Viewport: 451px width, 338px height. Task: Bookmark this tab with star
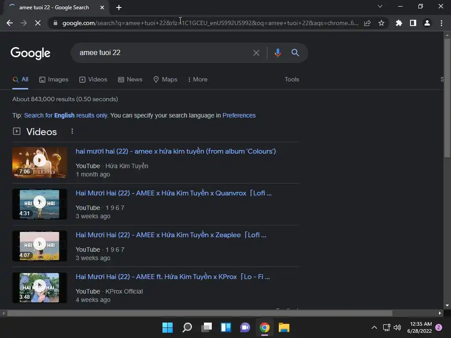coord(381,23)
